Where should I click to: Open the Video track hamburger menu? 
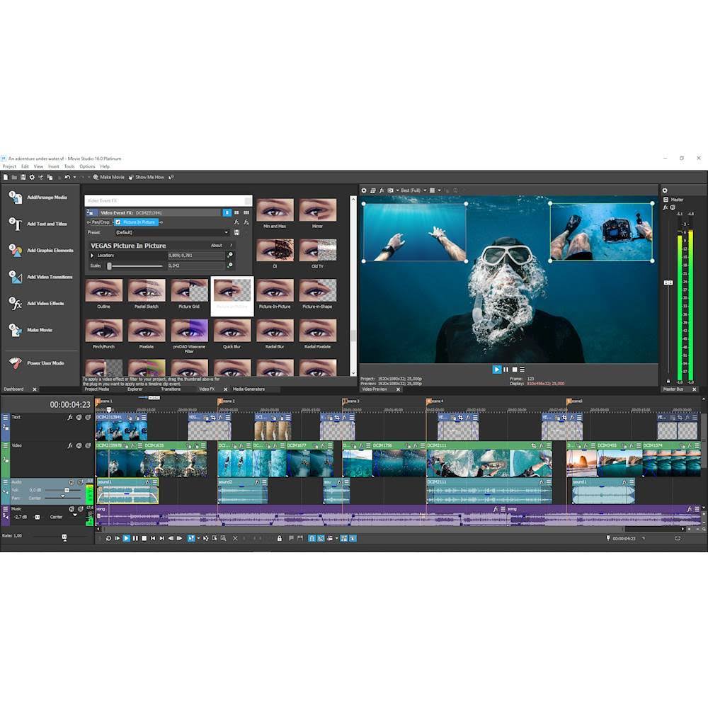click(6, 445)
